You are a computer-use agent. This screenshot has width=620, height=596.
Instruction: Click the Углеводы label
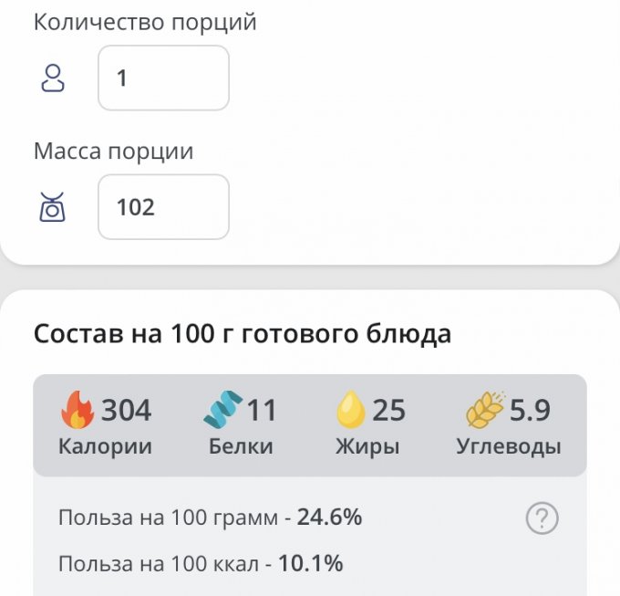(509, 447)
